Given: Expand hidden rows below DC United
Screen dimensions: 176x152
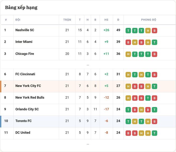Looking at the screenshot, I should coord(88,144).
